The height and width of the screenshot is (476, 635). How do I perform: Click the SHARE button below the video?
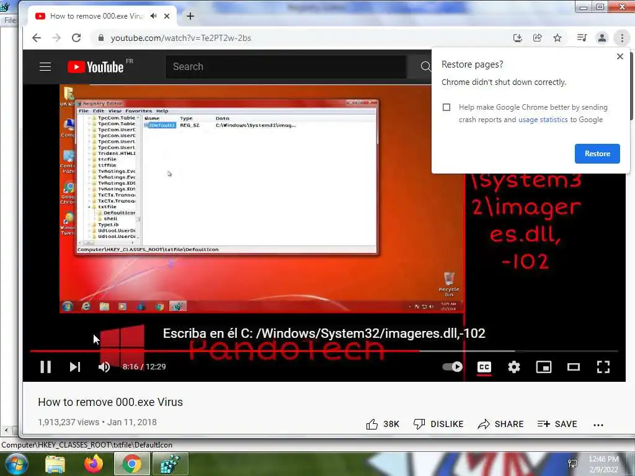click(x=500, y=424)
